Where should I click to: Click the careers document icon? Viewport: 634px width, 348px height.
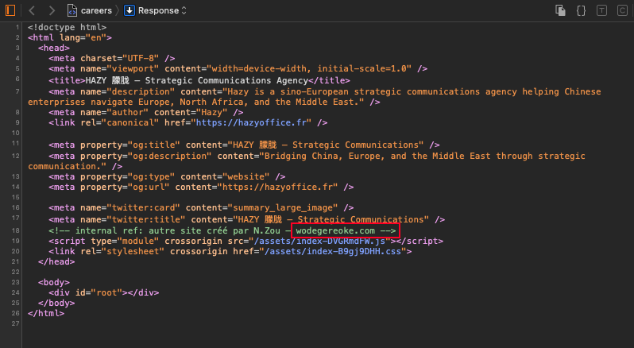(x=72, y=10)
